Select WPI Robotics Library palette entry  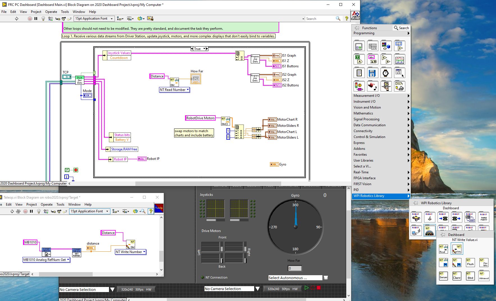click(381, 196)
